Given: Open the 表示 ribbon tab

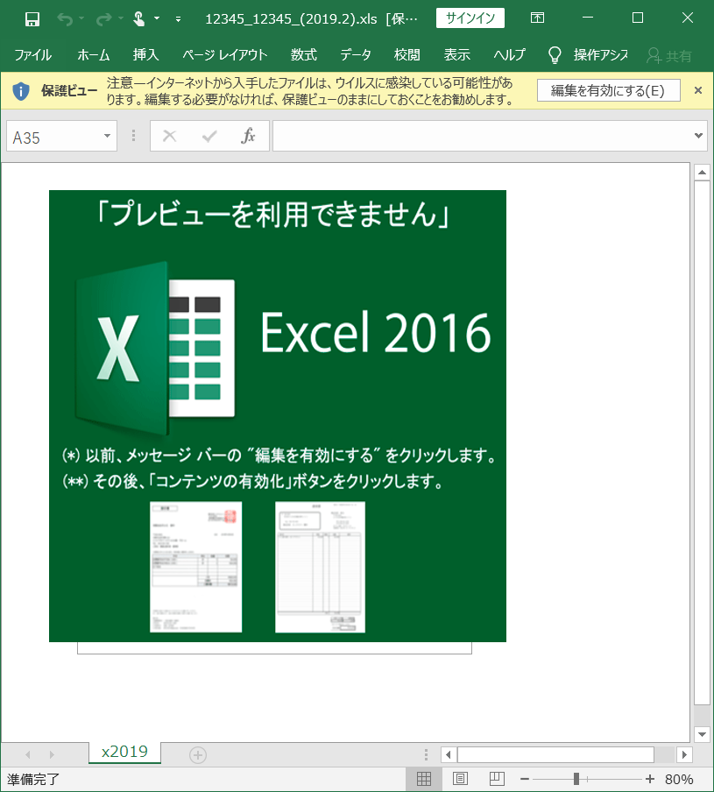Looking at the screenshot, I should pyautogui.click(x=457, y=54).
